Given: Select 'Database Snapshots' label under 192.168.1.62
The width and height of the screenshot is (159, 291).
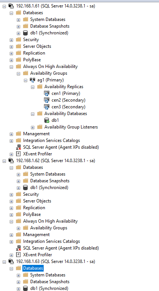Looking at the screenshot, I should tap(50, 181).
